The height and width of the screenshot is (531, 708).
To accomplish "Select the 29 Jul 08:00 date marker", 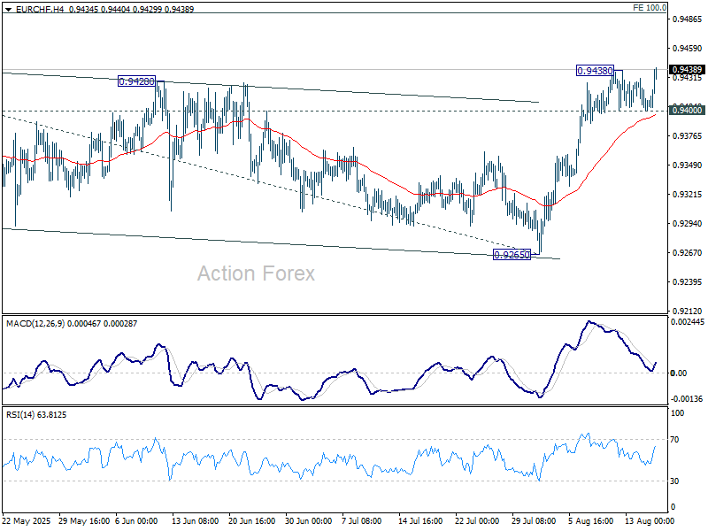I will 534,520.
